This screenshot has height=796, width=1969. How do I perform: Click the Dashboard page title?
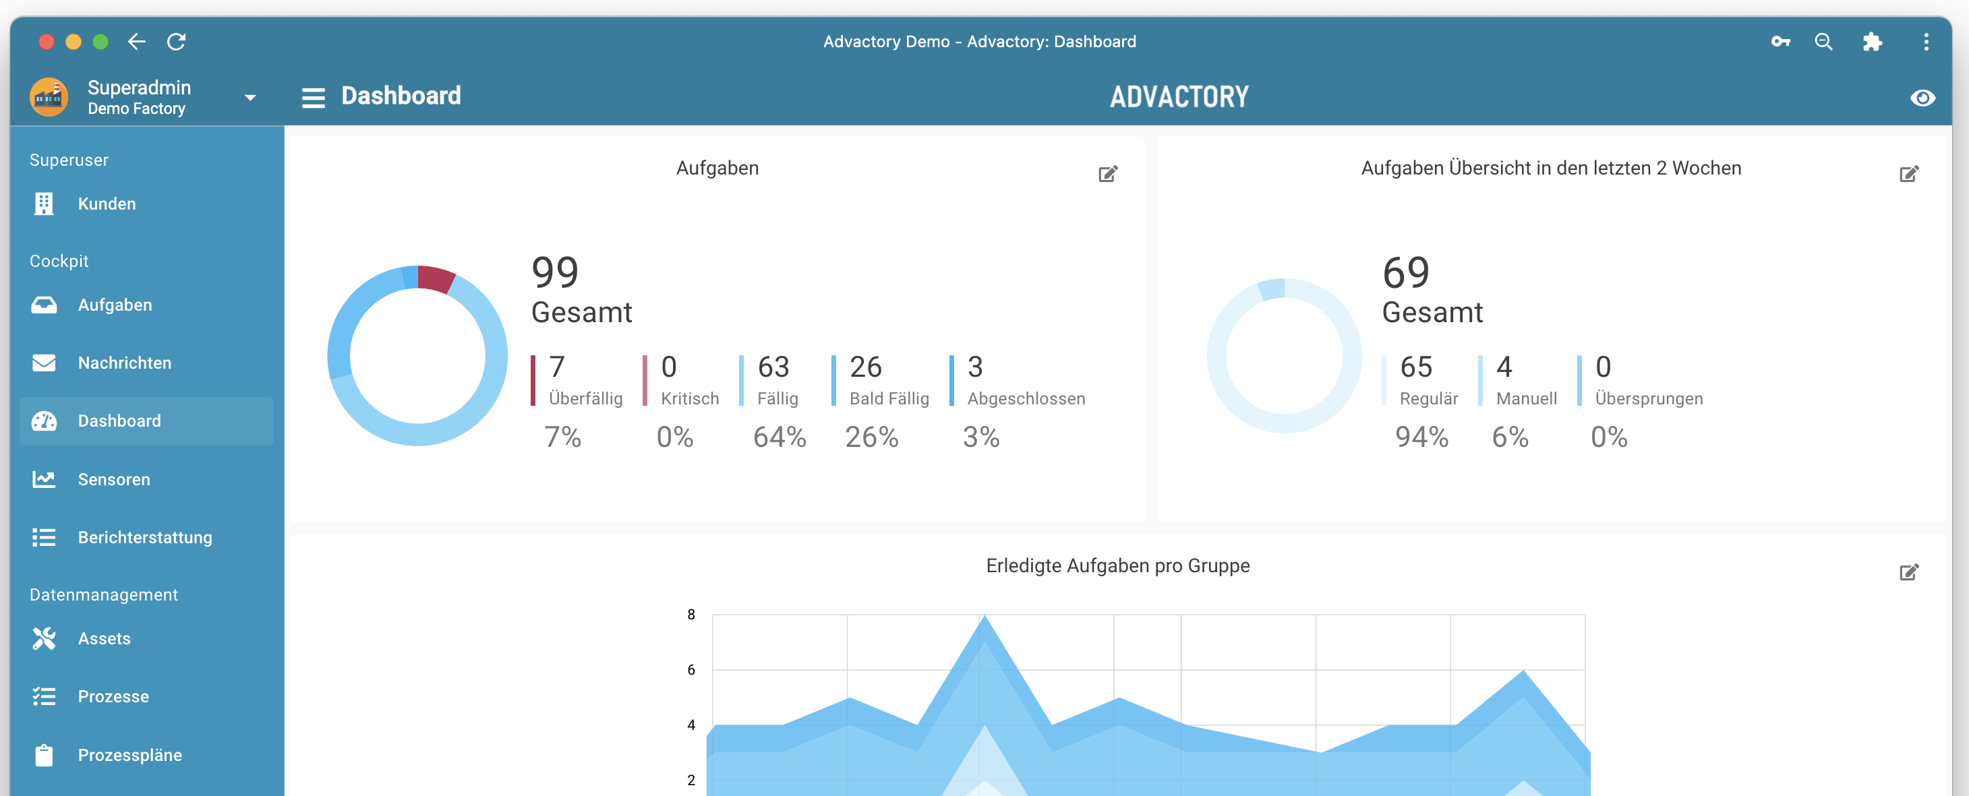point(401,96)
